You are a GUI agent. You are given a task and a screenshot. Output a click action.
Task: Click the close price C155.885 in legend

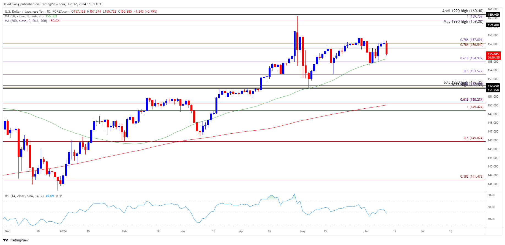(x=125, y=12)
